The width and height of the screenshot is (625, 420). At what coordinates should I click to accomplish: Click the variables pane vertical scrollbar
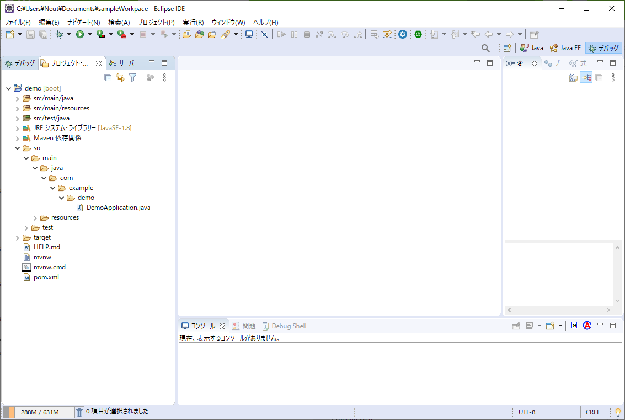tap(617, 274)
